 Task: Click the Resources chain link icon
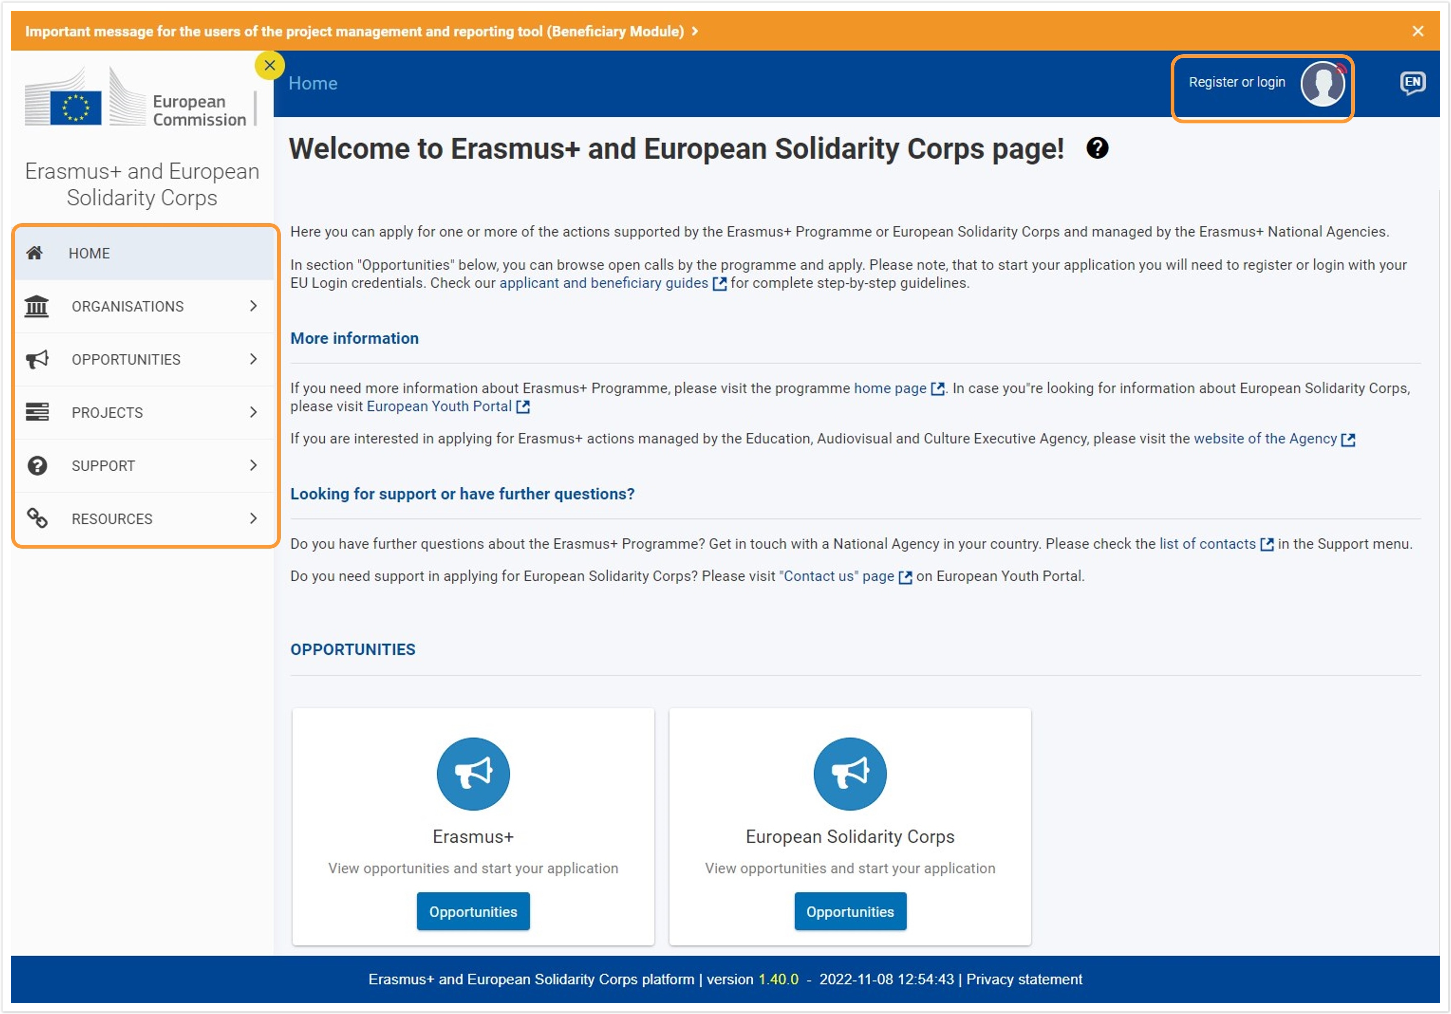pyautogui.click(x=37, y=519)
